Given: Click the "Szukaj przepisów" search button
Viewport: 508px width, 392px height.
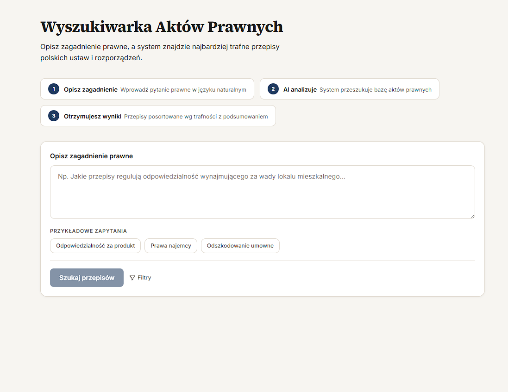Looking at the screenshot, I should coord(87,277).
